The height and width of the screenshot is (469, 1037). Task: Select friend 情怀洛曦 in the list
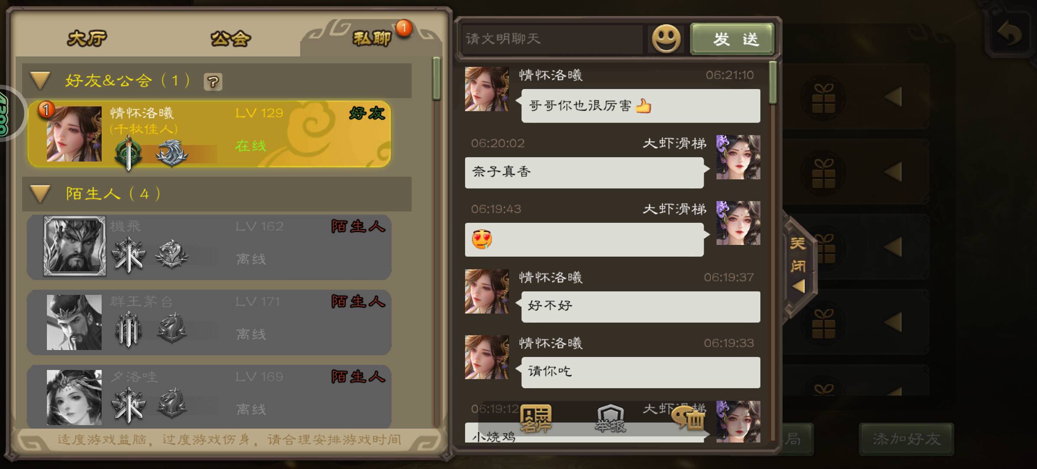pos(209,134)
